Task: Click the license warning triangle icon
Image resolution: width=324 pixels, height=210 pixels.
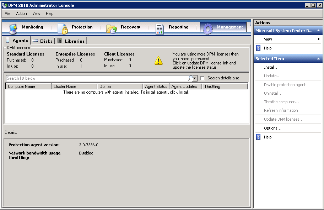Action: [158, 61]
